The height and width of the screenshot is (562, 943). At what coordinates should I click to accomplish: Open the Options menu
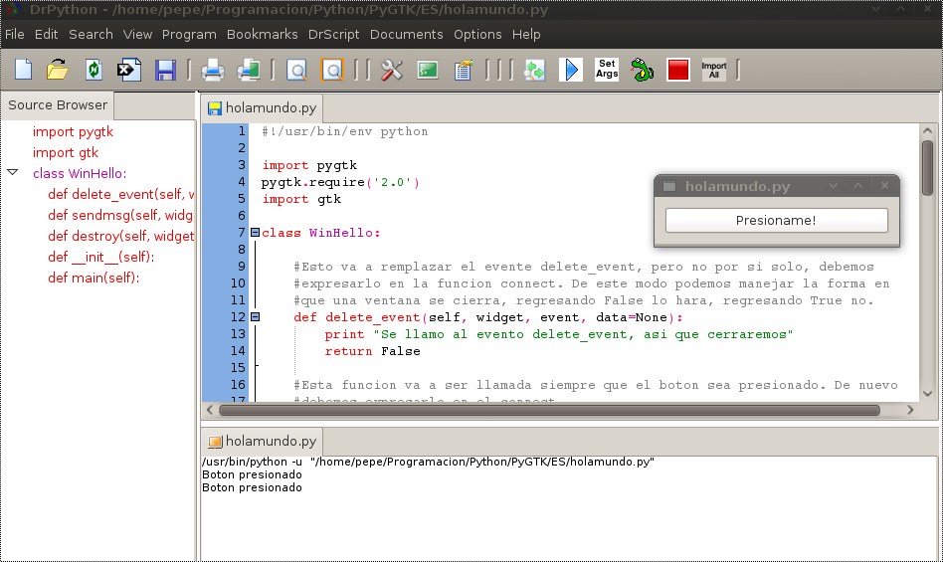tap(477, 34)
